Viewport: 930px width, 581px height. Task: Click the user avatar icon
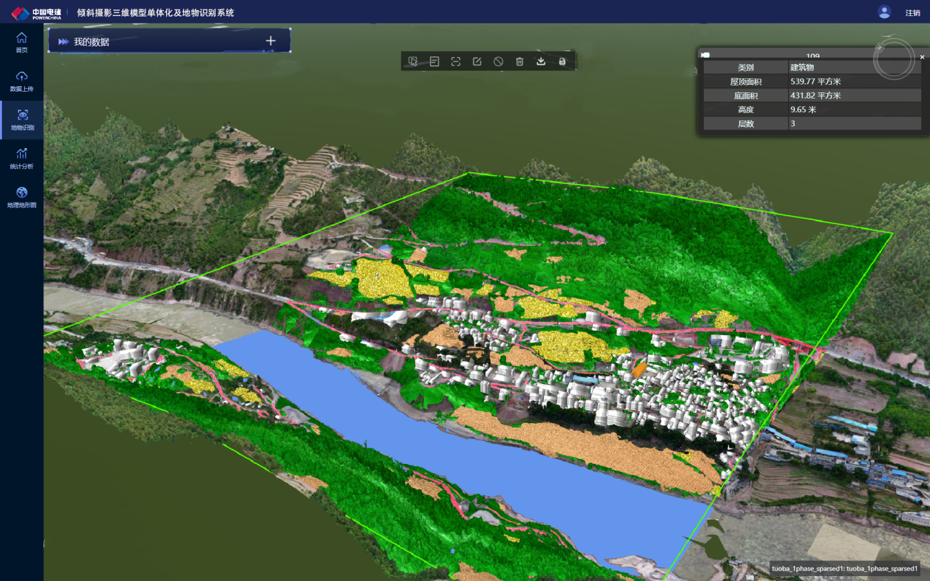[884, 12]
